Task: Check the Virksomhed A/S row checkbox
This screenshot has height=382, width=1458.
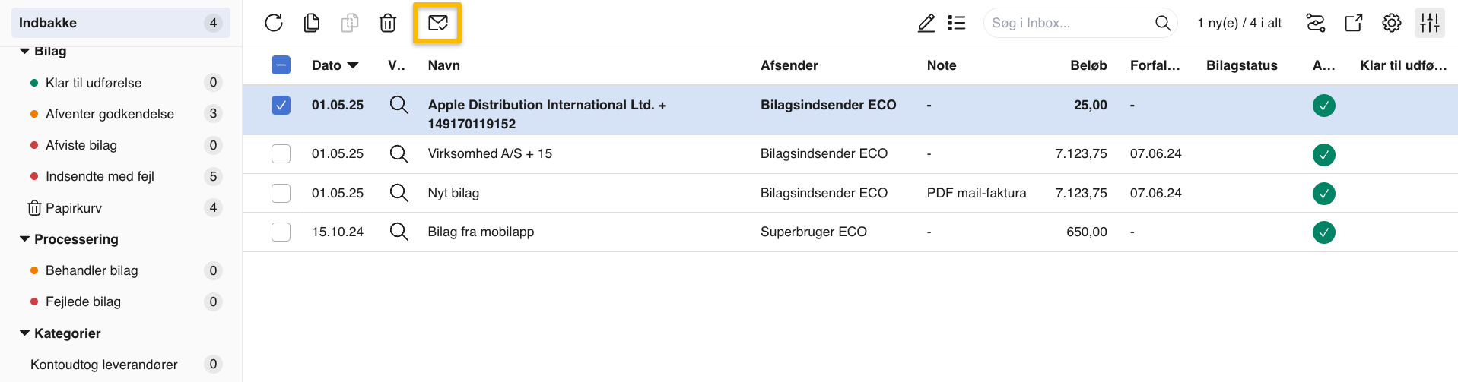Action: [x=281, y=154]
